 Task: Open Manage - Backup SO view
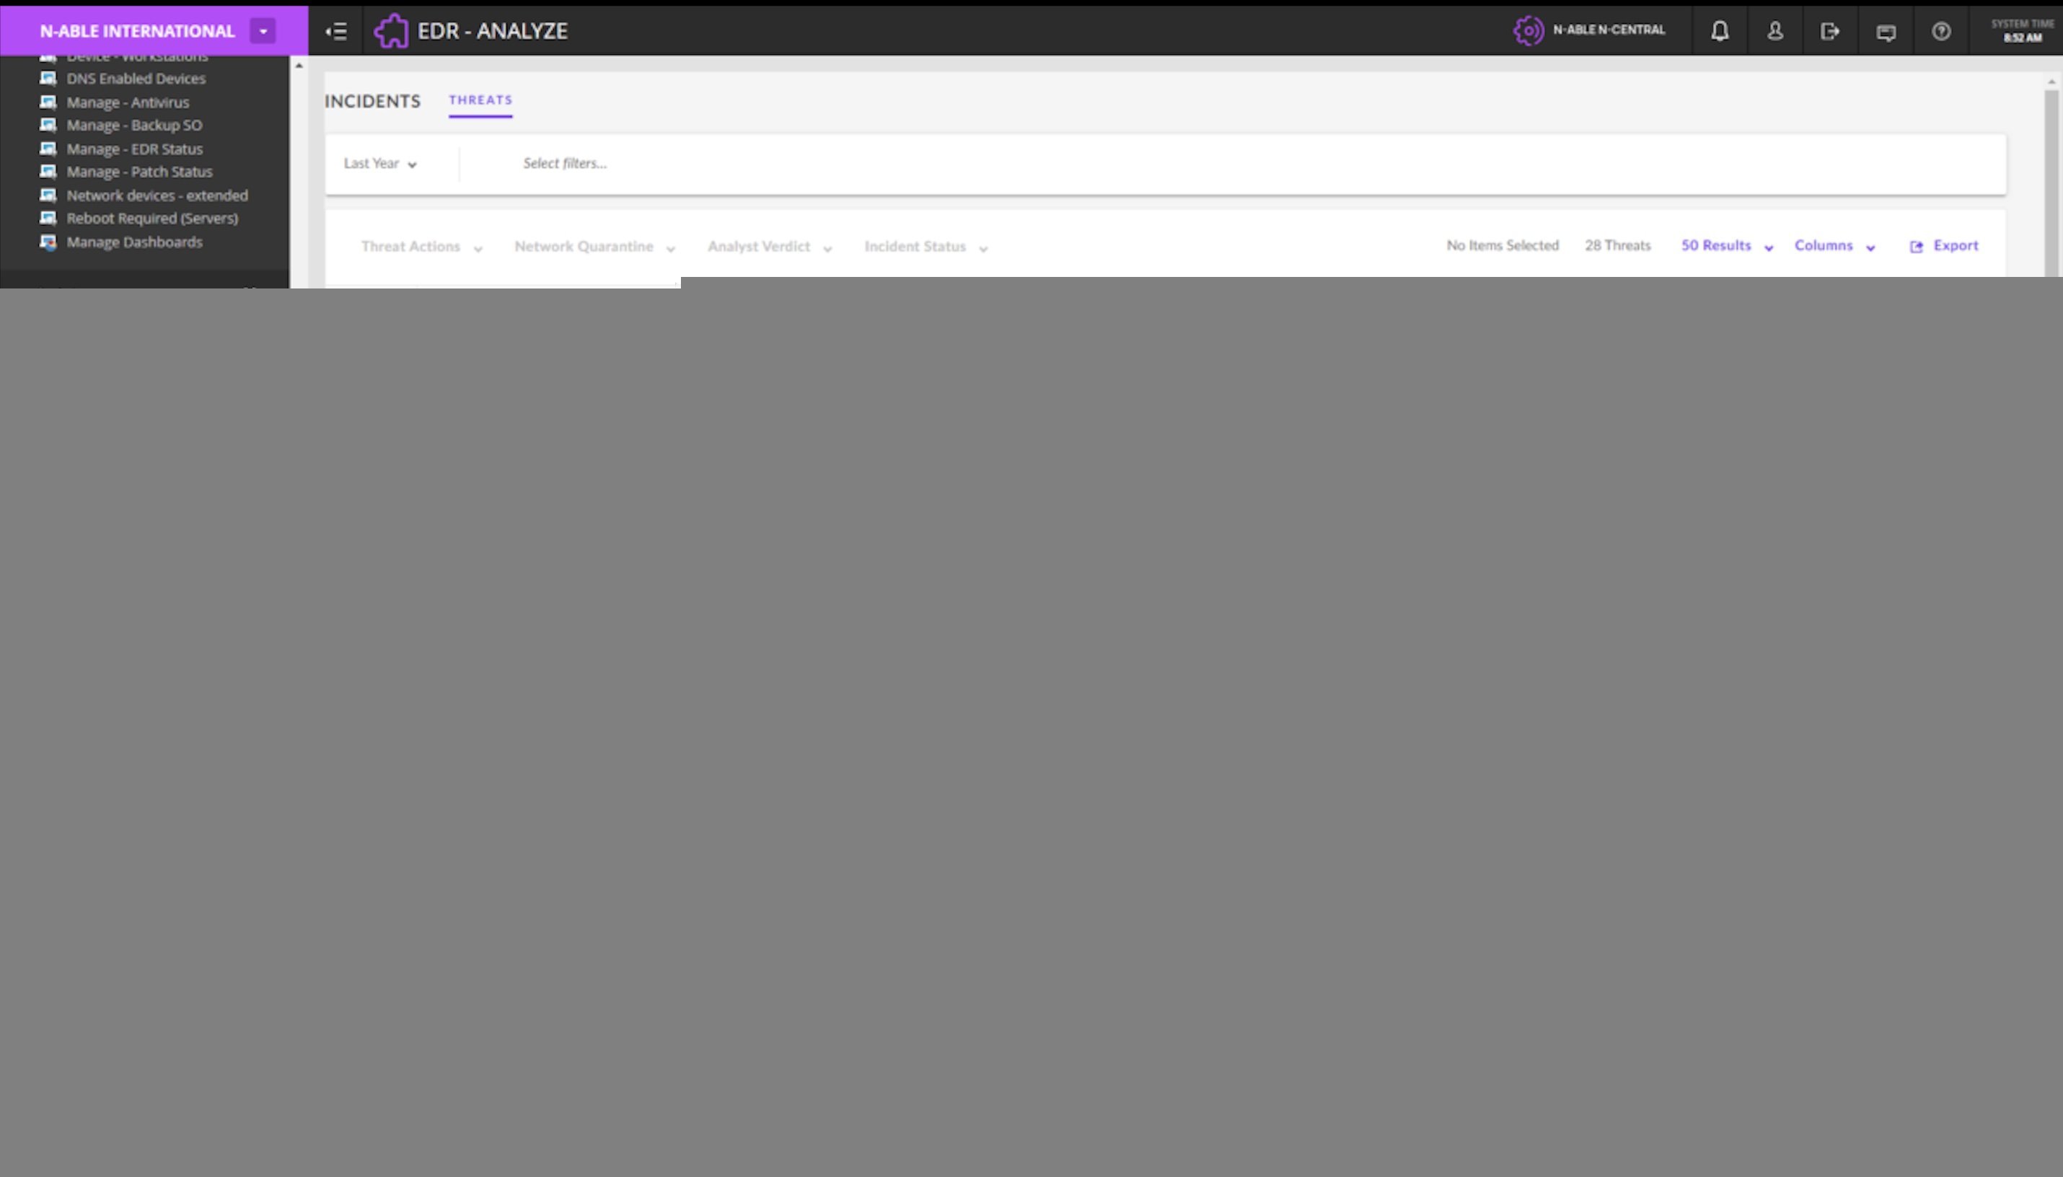click(134, 125)
